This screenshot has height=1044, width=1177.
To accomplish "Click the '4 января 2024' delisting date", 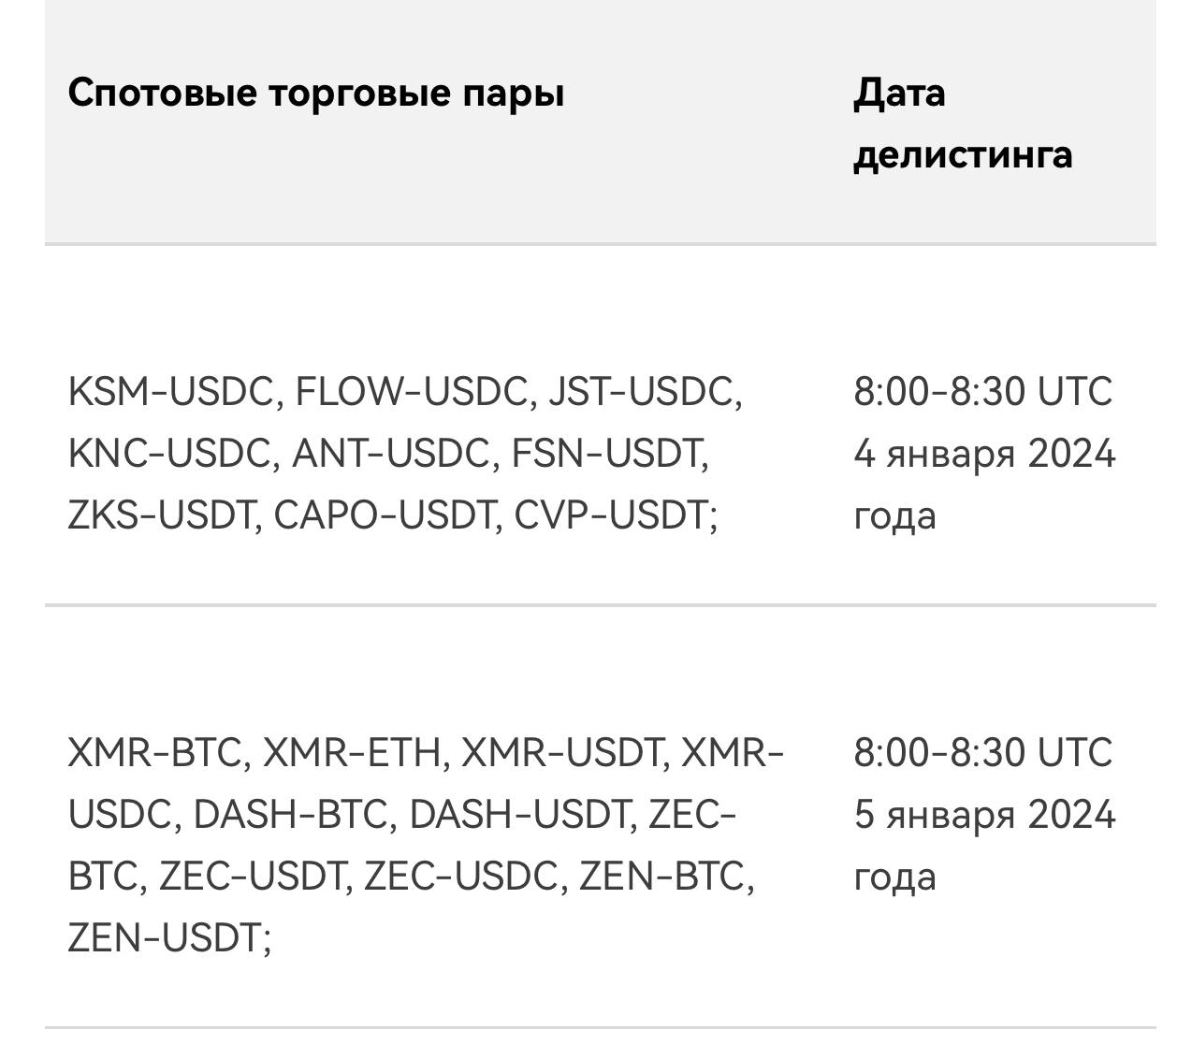I will 984,454.
